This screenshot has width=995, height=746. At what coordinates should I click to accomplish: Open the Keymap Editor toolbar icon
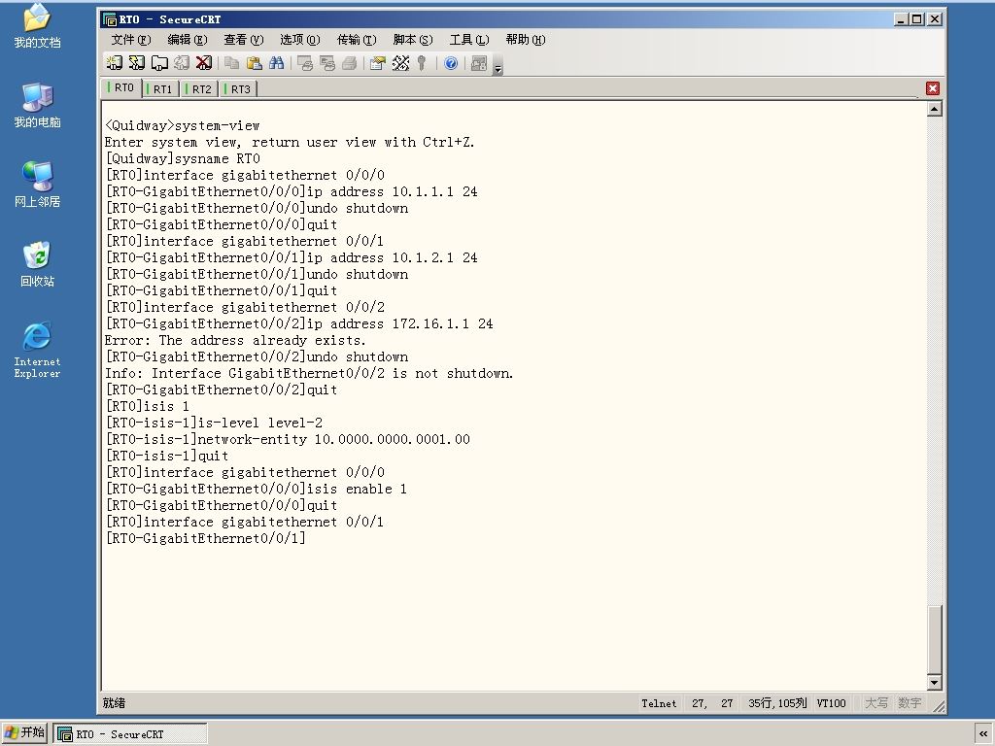400,63
